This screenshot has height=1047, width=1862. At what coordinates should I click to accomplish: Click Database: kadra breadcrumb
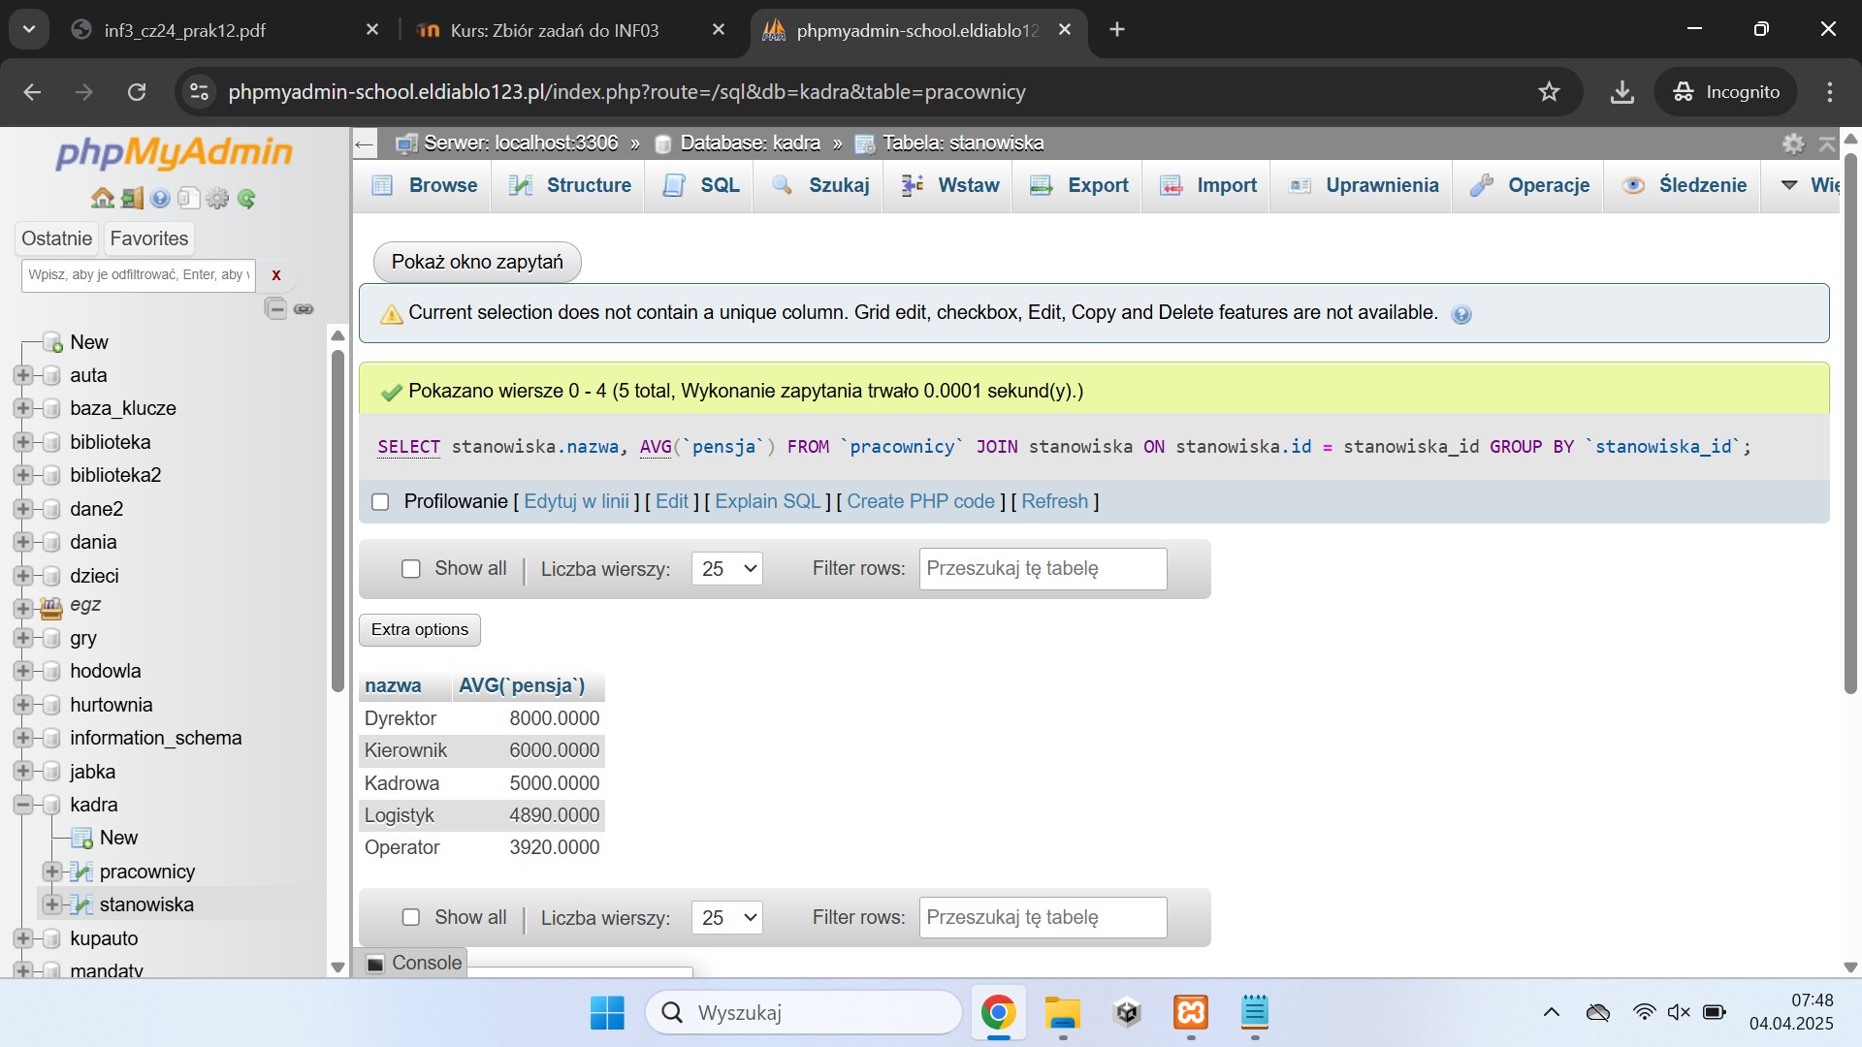(x=750, y=143)
